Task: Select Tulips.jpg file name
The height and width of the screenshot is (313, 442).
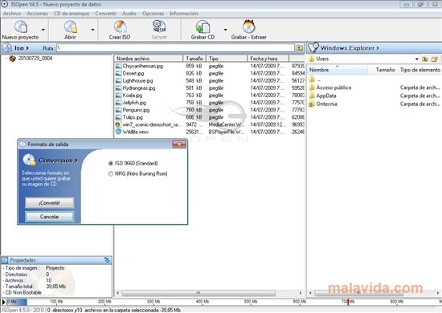Action: (x=133, y=117)
